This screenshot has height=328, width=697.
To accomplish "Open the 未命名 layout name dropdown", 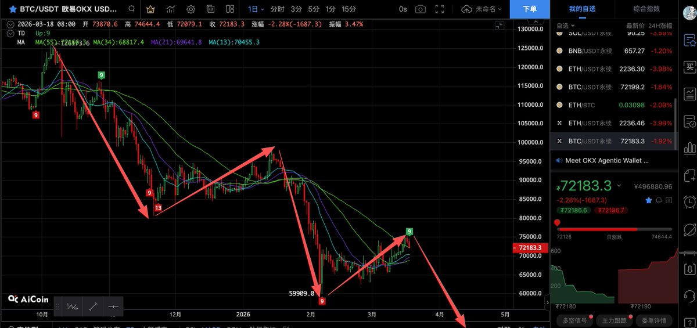I will (x=489, y=9).
